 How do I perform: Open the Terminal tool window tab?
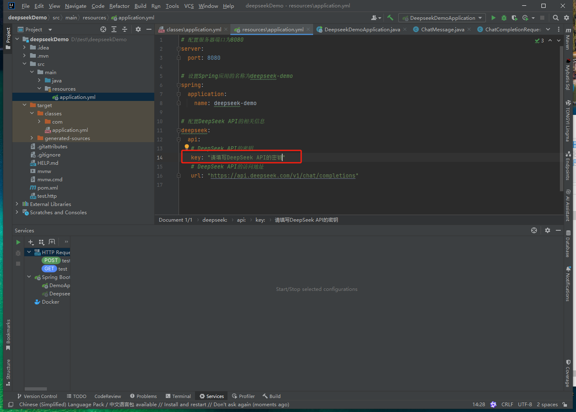178,396
